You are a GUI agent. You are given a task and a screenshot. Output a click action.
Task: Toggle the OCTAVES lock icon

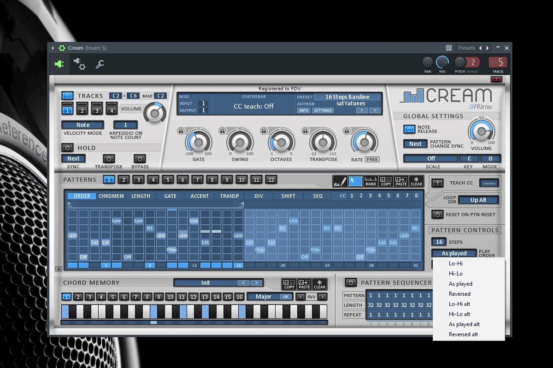[264, 131]
